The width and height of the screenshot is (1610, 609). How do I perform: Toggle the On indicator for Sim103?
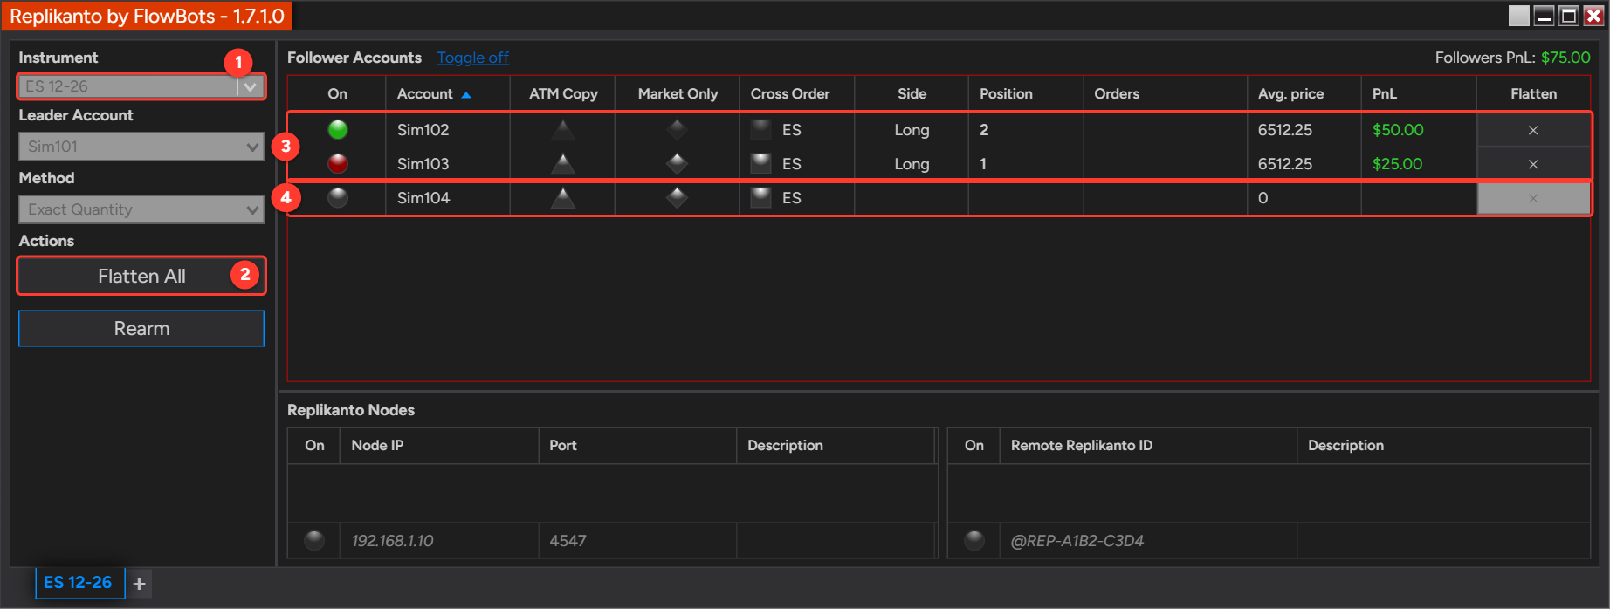click(337, 163)
